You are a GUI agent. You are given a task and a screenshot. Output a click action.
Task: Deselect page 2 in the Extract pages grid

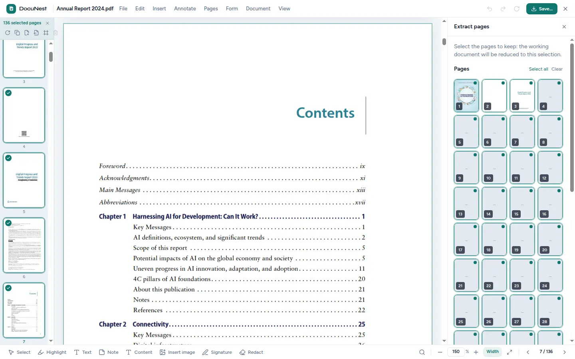coord(494,96)
